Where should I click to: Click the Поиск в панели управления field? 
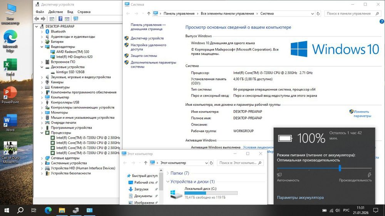(x=352, y=13)
